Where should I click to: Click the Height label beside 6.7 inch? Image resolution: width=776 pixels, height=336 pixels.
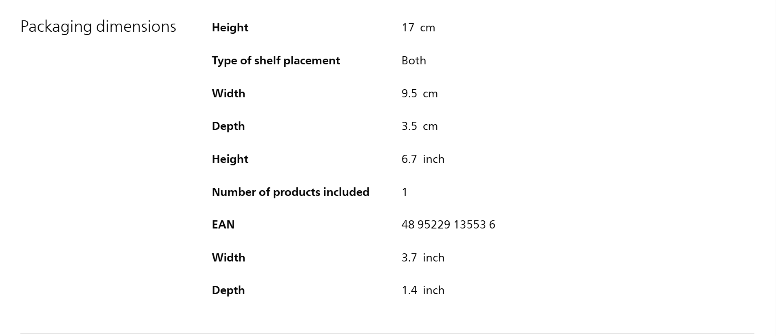point(230,159)
